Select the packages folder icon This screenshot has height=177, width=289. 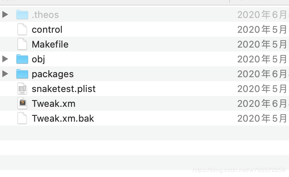[22, 74]
